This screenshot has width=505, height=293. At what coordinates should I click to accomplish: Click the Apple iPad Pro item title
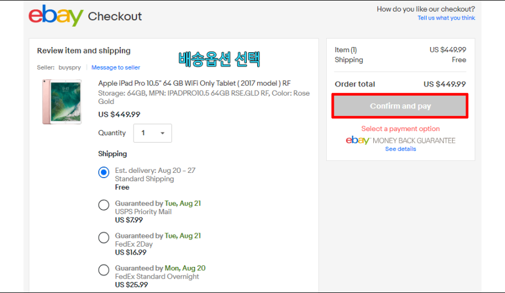coord(194,83)
